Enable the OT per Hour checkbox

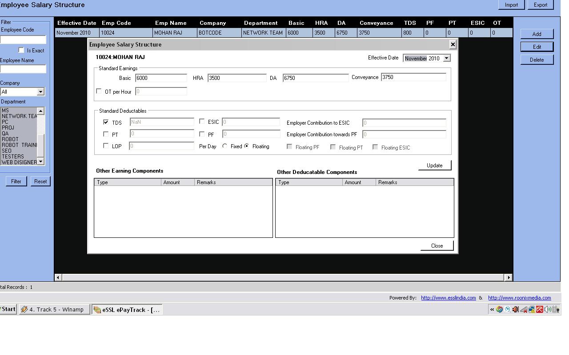pyautogui.click(x=99, y=91)
